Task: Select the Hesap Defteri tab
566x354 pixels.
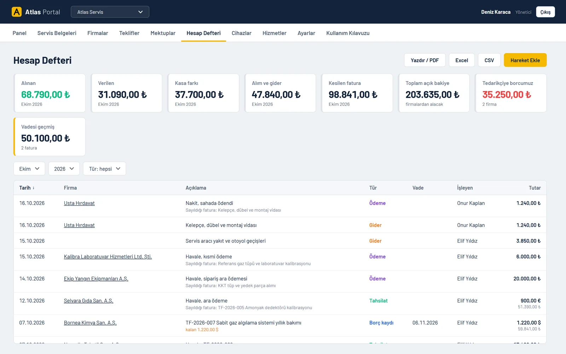Action: click(x=204, y=33)
